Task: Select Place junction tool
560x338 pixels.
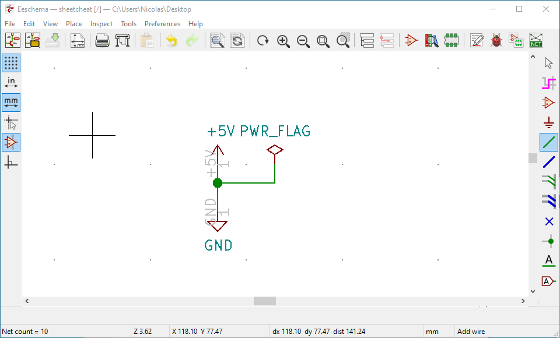Action: coord(549,242)
